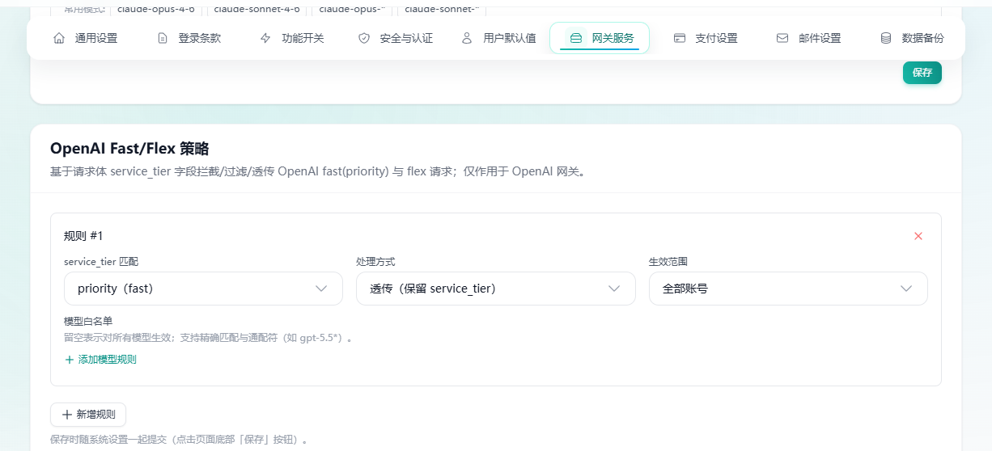Click the 模型白名单 label
This screenshot has width=992, height=451.
pos(88,321)
